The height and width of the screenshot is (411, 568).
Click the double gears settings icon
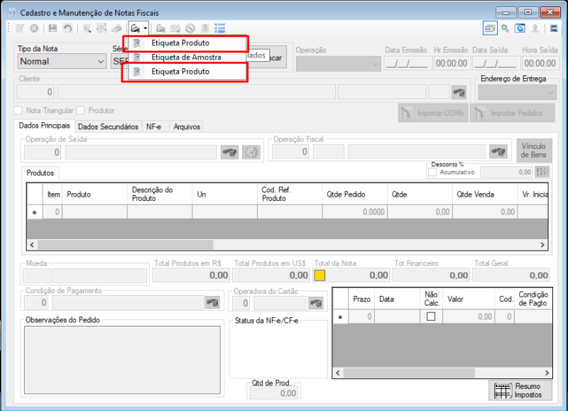[505, 28]
